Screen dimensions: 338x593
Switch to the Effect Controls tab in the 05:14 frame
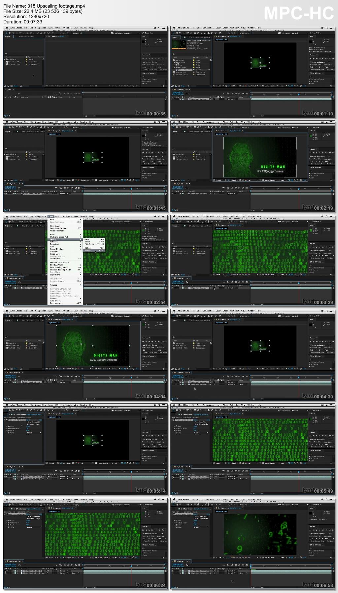(28, 415)
